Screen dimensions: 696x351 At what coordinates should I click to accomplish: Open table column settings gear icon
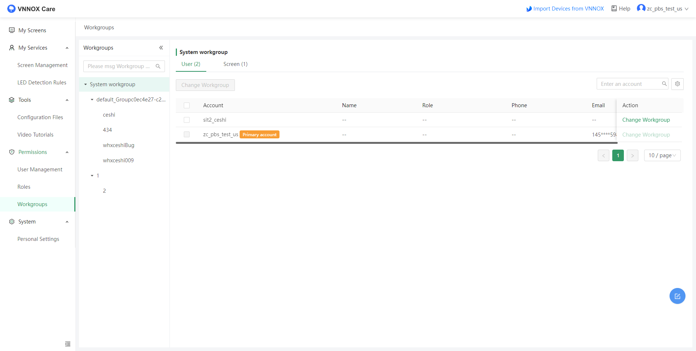click(x=677, y=84)
